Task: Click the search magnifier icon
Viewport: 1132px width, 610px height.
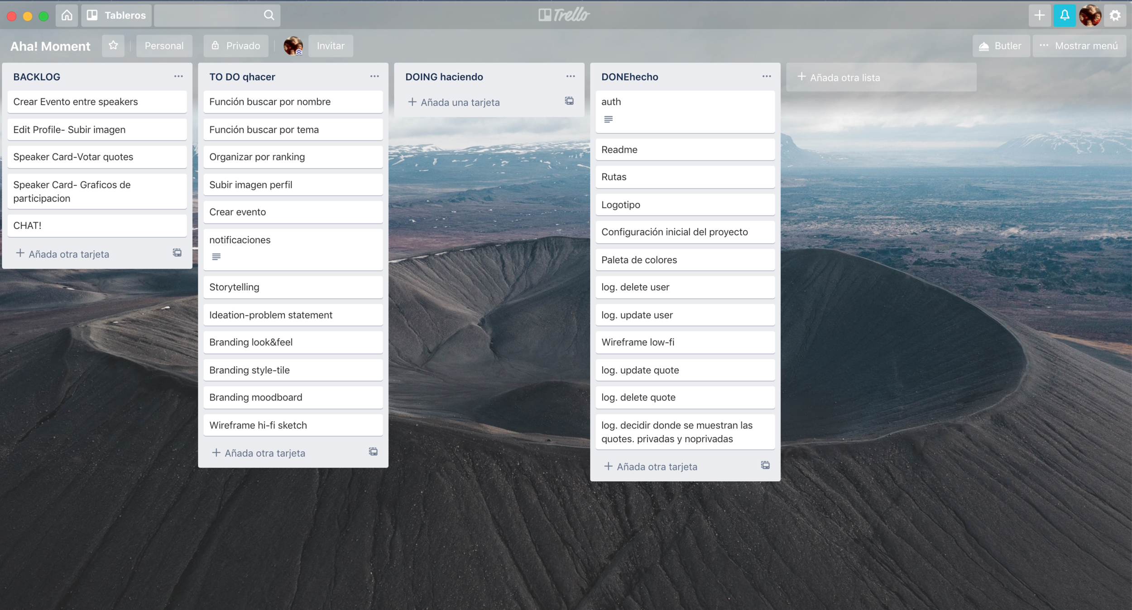Action: point(269,15)
